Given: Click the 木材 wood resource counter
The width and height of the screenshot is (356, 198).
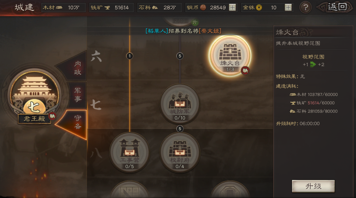Looking at the screenshot, I should tap(63, 7).
